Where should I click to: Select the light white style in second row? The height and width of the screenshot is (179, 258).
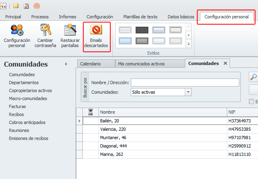[159, 41]
